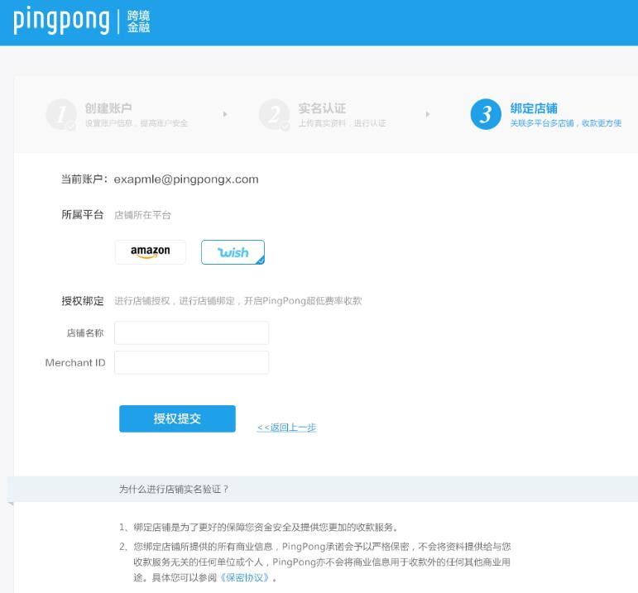Image resolution: width=638 pixels, height=593 pixels.
Task: Click the 所属平台 label
Action: pos(83,215)
